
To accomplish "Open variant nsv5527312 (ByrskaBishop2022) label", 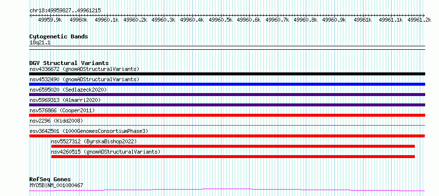I will pos(94,141).
